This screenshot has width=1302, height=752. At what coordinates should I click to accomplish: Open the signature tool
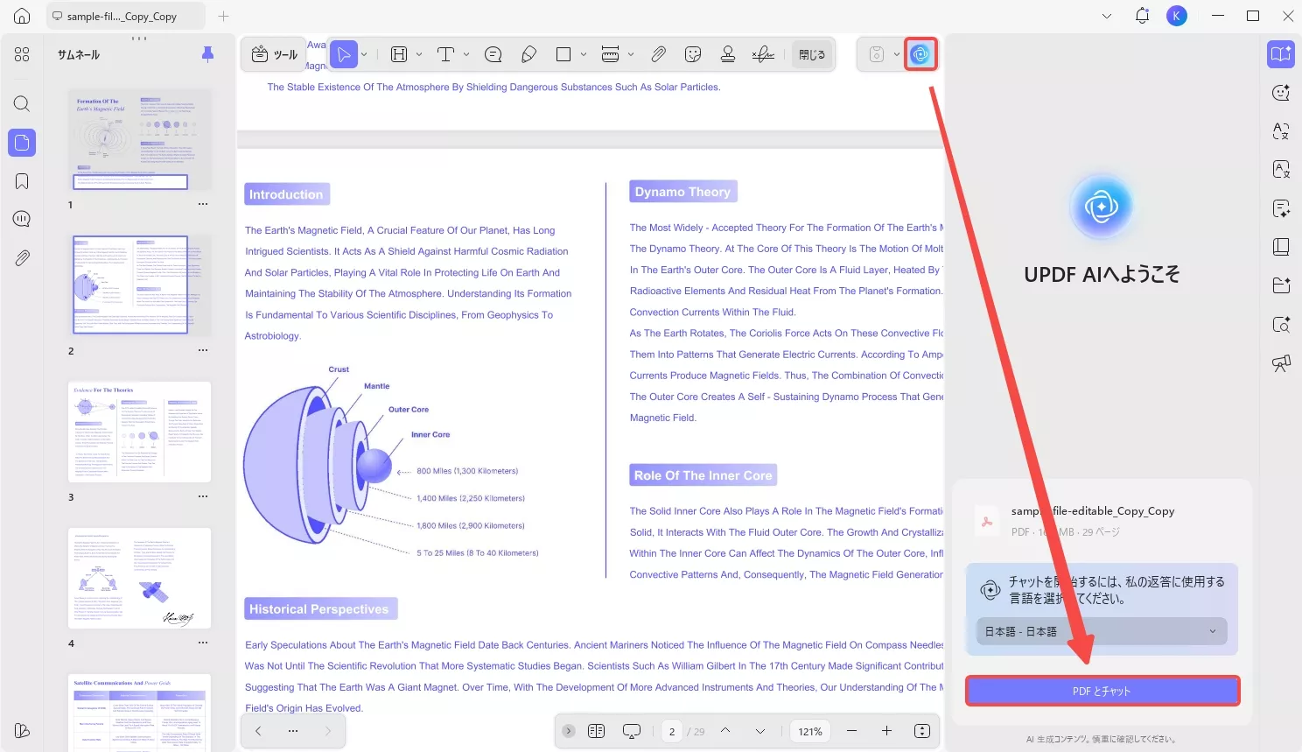point(763,54)
